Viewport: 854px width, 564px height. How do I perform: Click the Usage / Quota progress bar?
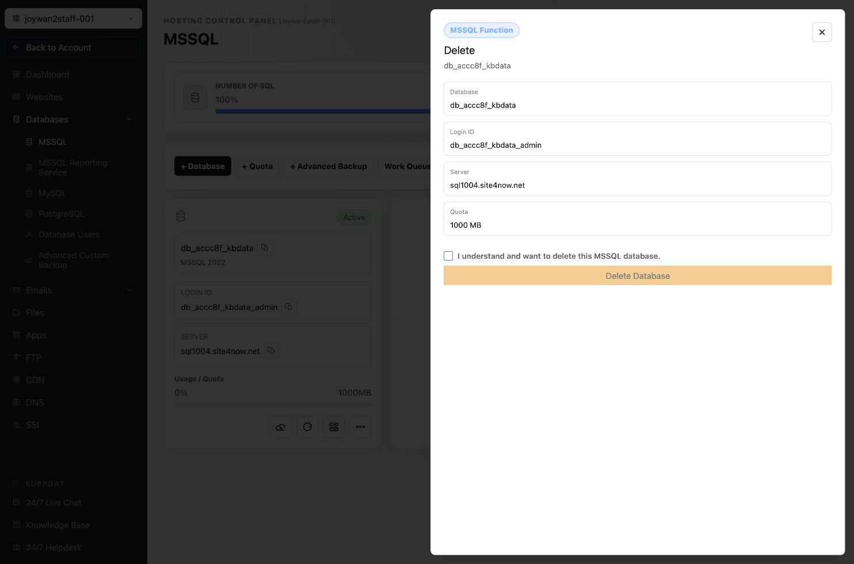tap(273, 404)
